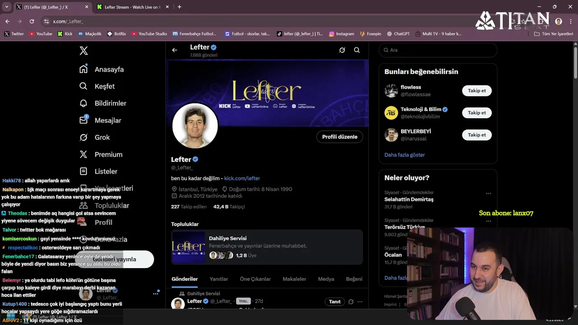Open Listeler lists page
Viewport: 578px width, 325px height.
tap(98, 172)
